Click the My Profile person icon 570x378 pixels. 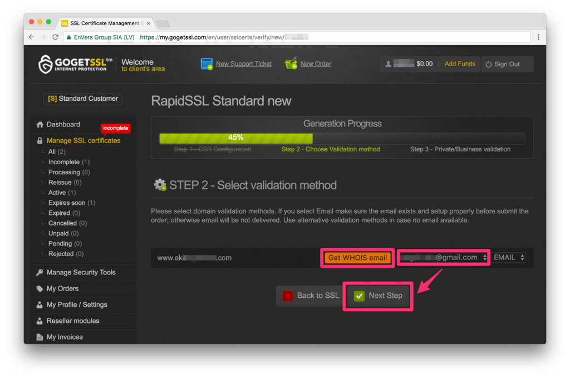point(40,305)
